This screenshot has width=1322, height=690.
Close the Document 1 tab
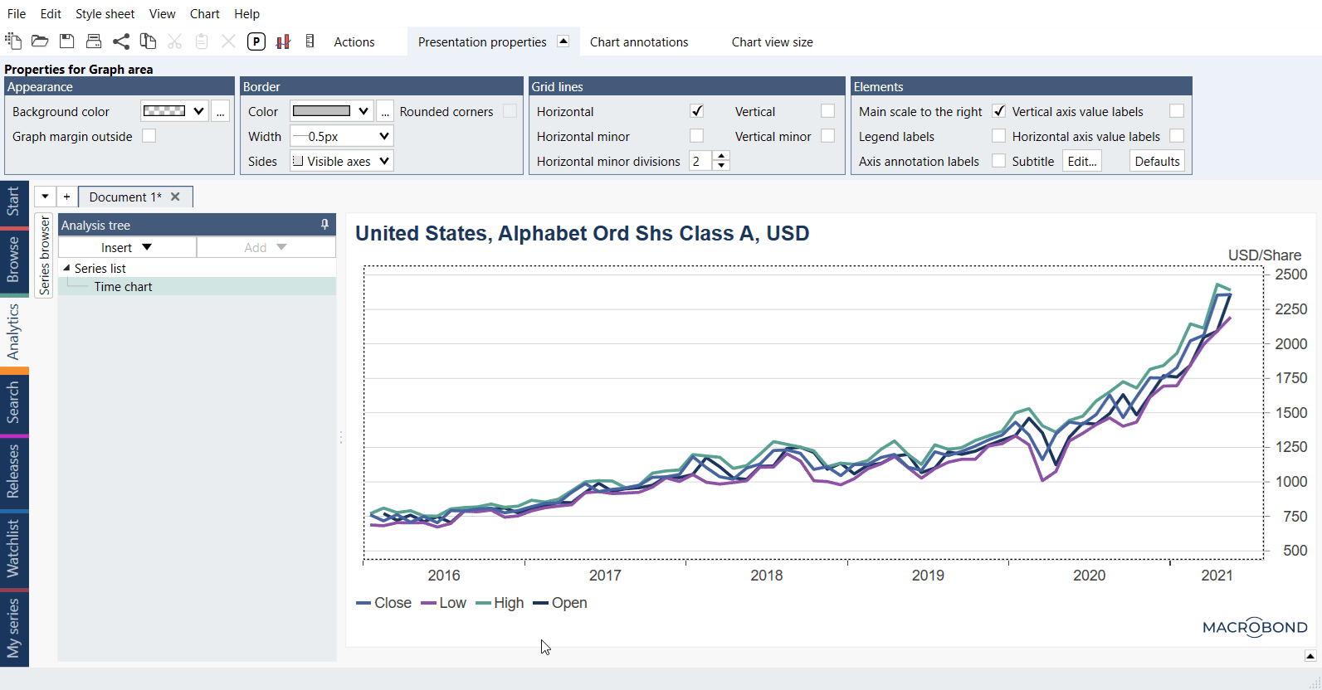pos(175,197)
